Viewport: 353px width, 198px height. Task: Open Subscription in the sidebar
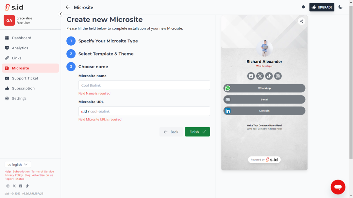pos(30,88)
